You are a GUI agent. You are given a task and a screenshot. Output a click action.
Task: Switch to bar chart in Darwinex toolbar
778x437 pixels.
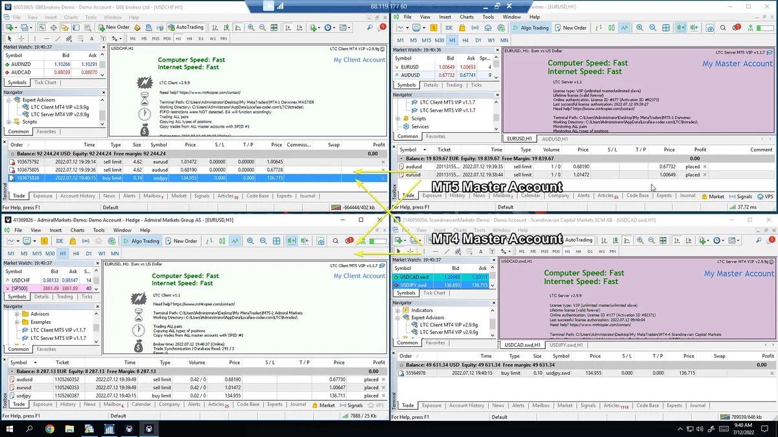pos(598,28)
